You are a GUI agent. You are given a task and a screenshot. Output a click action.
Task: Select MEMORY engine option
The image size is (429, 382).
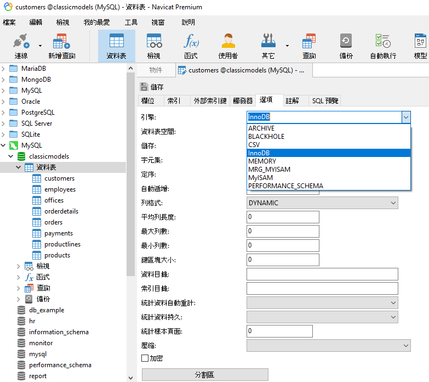[x=262, y=161]
